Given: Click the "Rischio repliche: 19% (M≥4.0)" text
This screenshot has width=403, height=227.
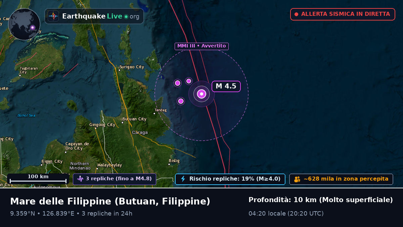Looking at the screenshot, I should [x=235, y=179].
